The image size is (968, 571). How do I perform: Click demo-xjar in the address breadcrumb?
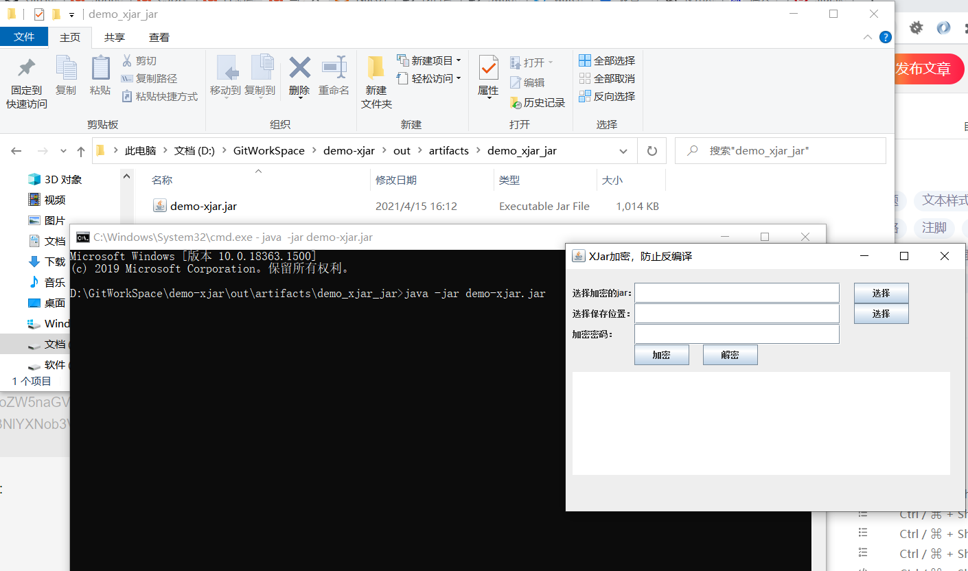[349, 151]
